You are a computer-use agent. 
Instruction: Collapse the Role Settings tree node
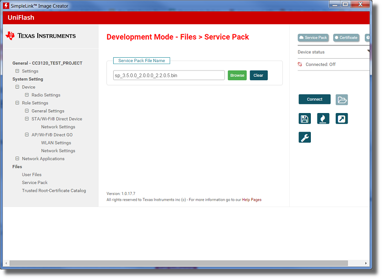click(x=18, y=103)
